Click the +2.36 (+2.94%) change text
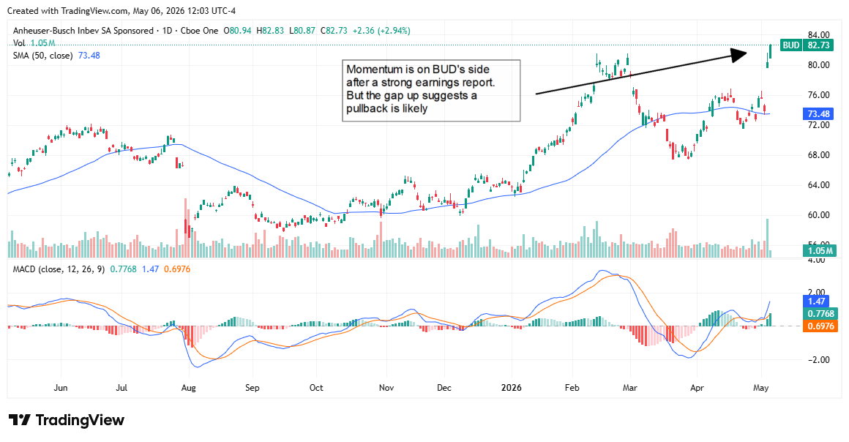The height and width of the screenshot is (442, 849). click(381, 30)
